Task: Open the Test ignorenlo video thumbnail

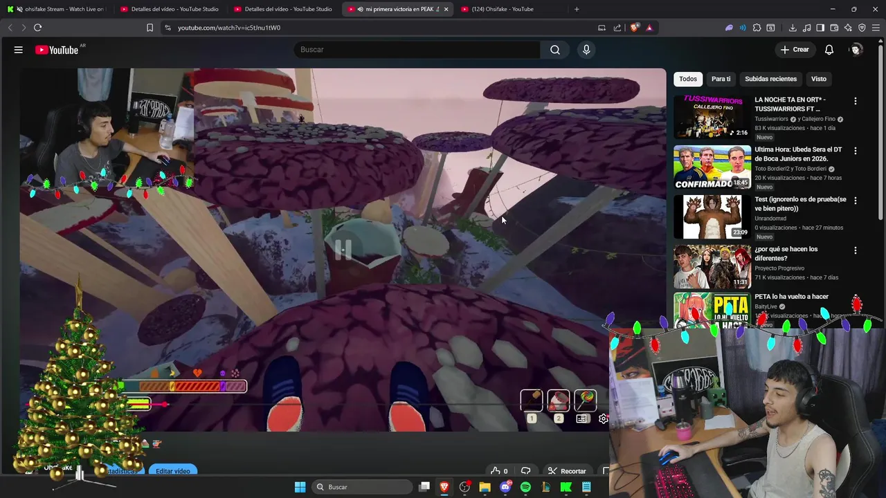Action: 712,217
